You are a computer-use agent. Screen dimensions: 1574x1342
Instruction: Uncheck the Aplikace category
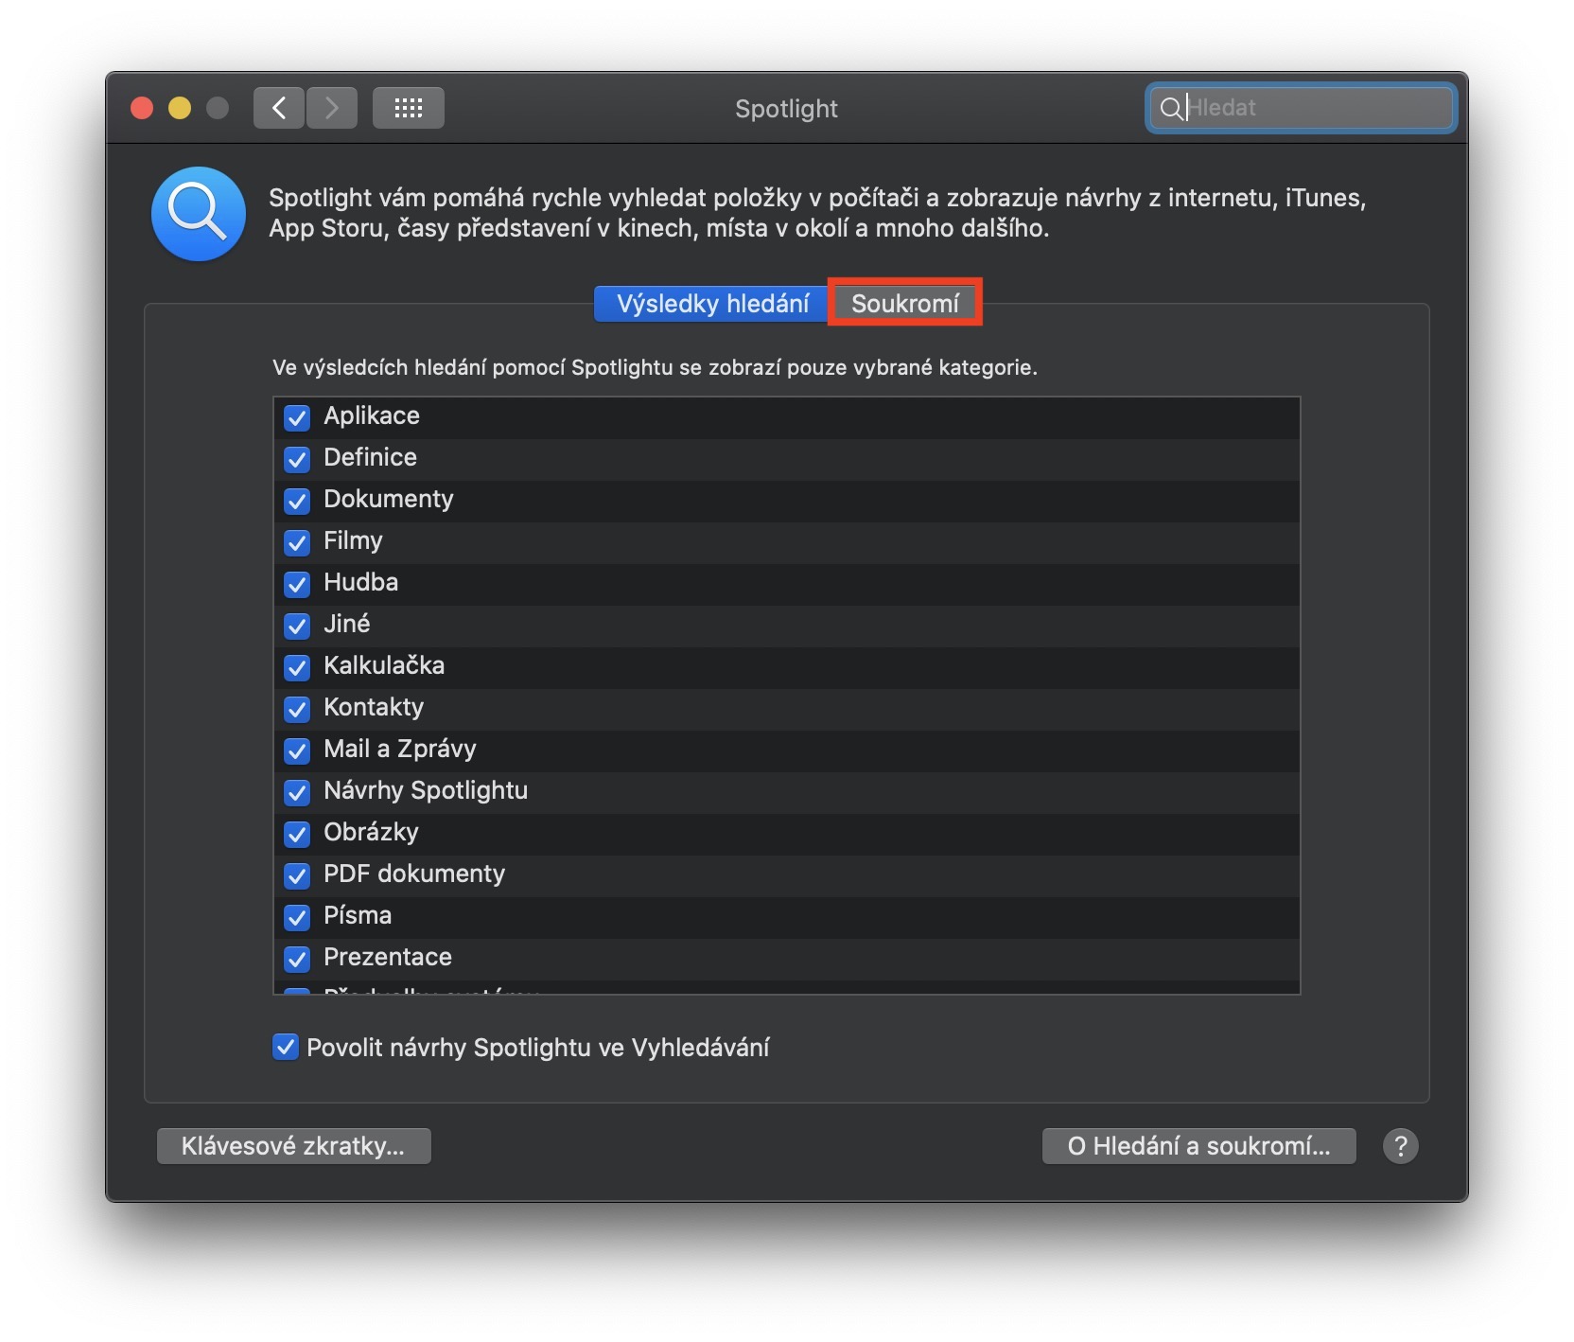(x=297, y=417)
